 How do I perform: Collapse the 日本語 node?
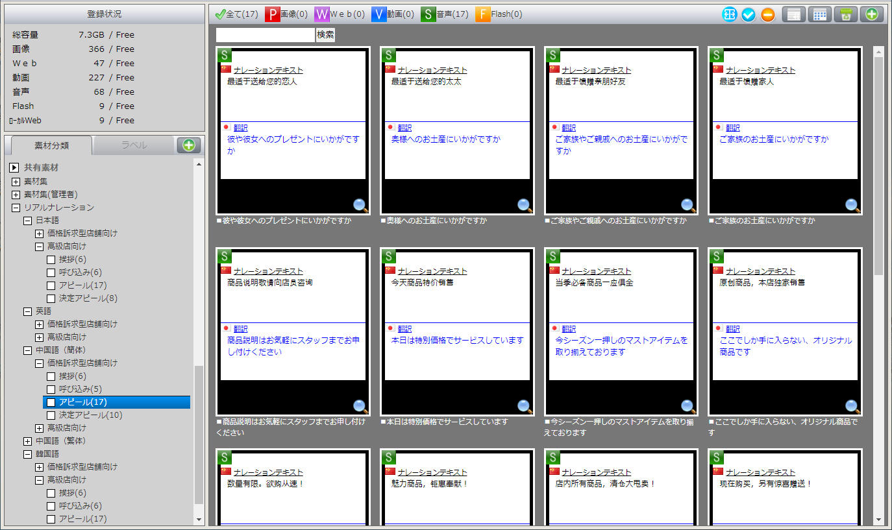tap(28, 221)
